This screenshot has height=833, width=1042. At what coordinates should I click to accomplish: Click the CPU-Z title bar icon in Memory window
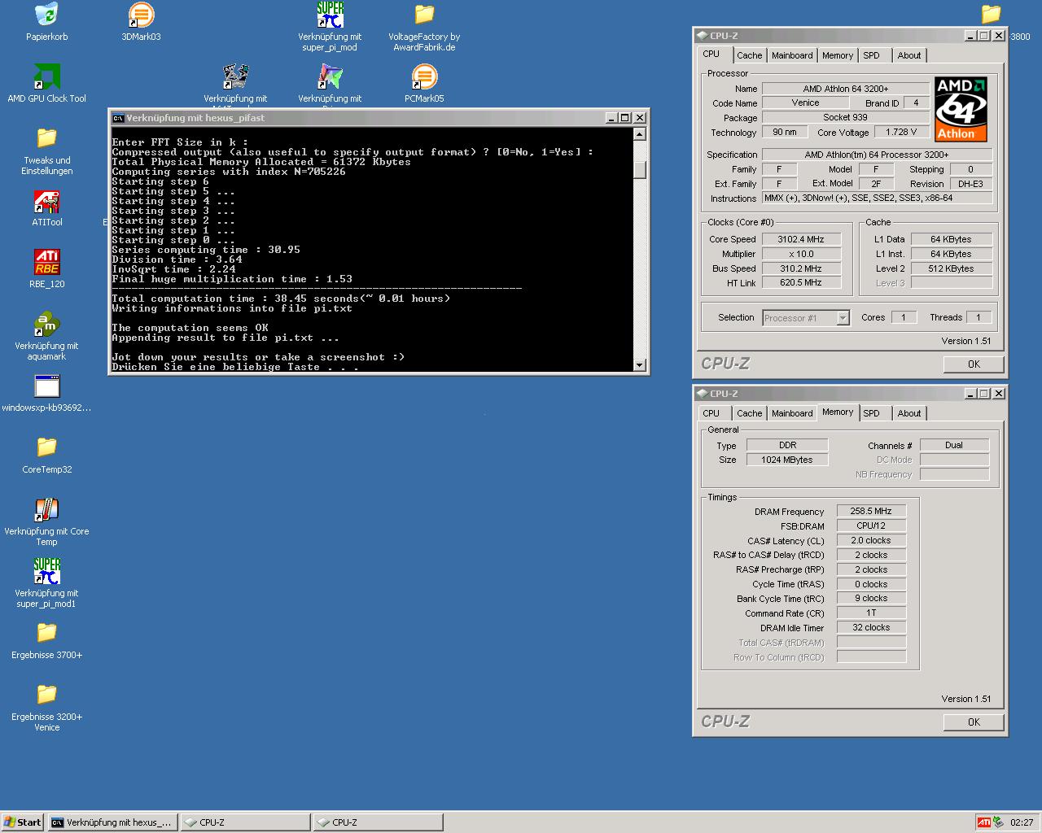(702, 394)
